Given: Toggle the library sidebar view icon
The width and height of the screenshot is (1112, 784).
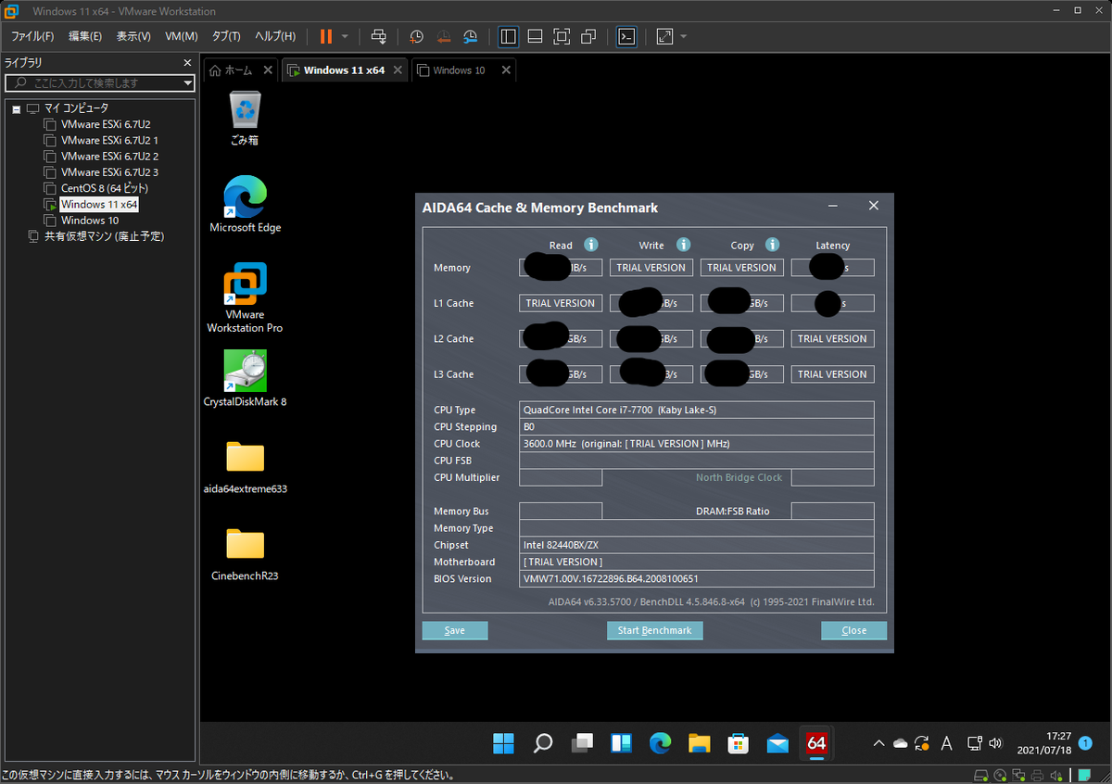Looking at the screenshot, I should click(x=508, y=36).
